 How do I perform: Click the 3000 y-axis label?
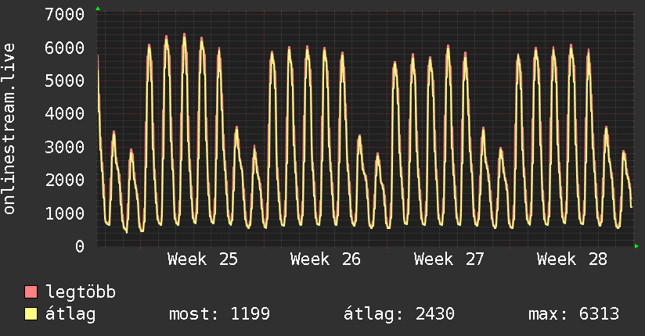65,147
